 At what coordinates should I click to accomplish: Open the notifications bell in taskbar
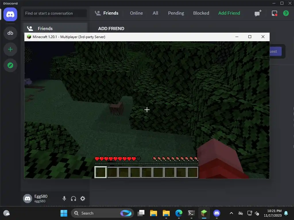[x=286, y=213]
